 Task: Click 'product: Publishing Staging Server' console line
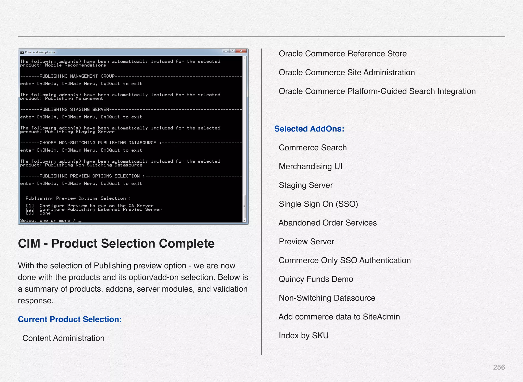67,132
